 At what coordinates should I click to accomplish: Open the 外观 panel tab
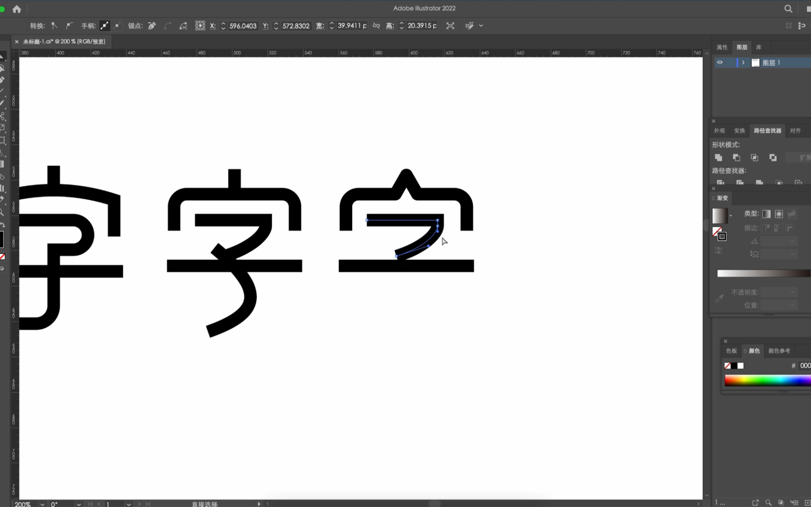click(719, 131)
